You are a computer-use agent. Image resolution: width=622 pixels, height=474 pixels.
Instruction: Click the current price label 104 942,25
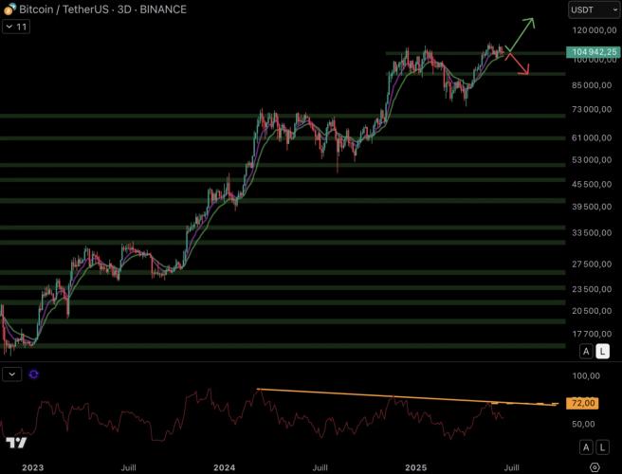coord(593,52)
